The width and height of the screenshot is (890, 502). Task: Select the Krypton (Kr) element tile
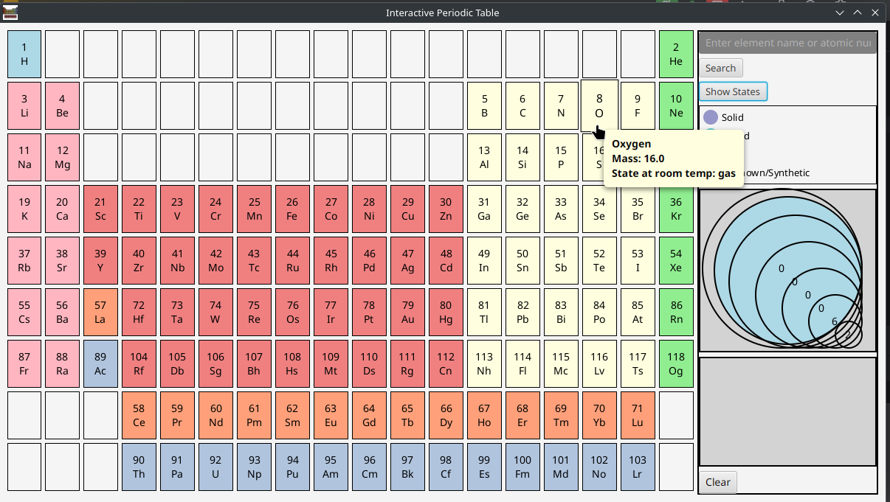(x=676, y=209)
